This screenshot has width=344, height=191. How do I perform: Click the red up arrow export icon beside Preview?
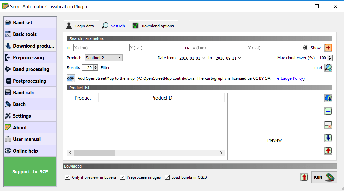click(x=328, y=151)
